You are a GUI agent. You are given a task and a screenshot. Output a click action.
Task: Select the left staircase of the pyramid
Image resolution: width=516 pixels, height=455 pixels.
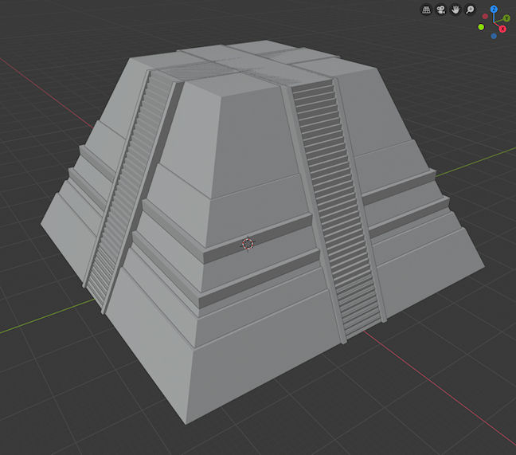(x=127, y=191)
